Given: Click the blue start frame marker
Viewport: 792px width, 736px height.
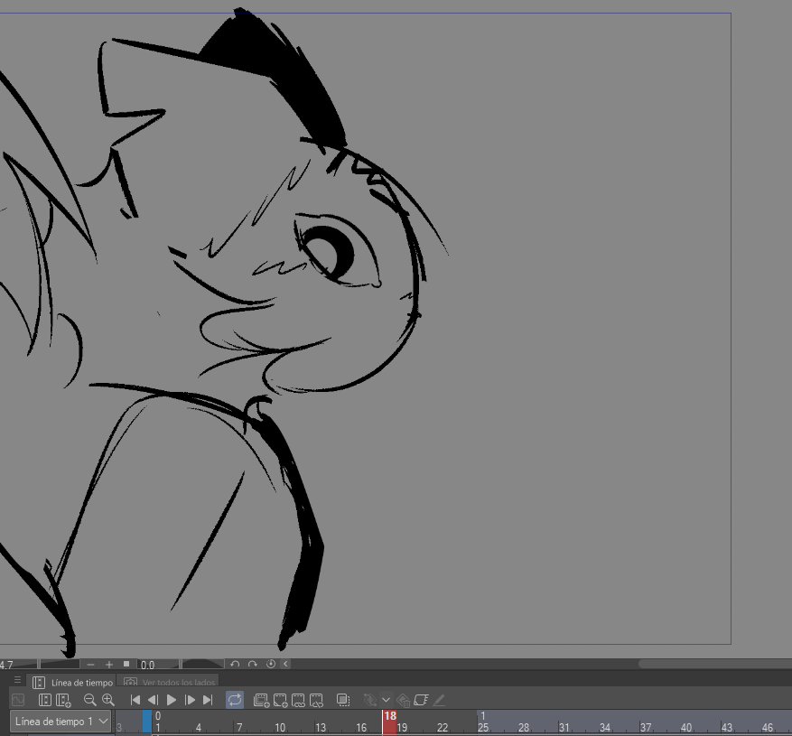Looking at the screenshot, I should 147,722.
